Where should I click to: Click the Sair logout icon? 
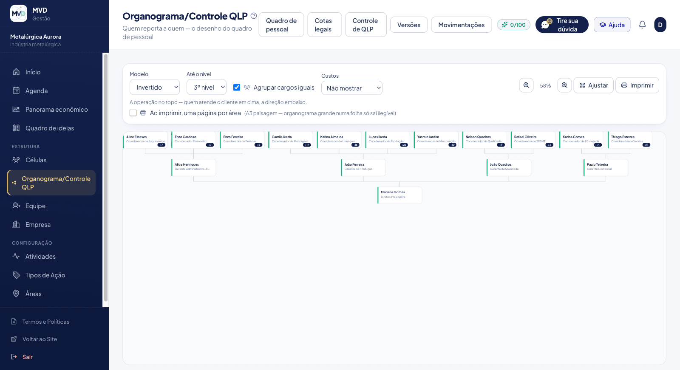[14, 357]
